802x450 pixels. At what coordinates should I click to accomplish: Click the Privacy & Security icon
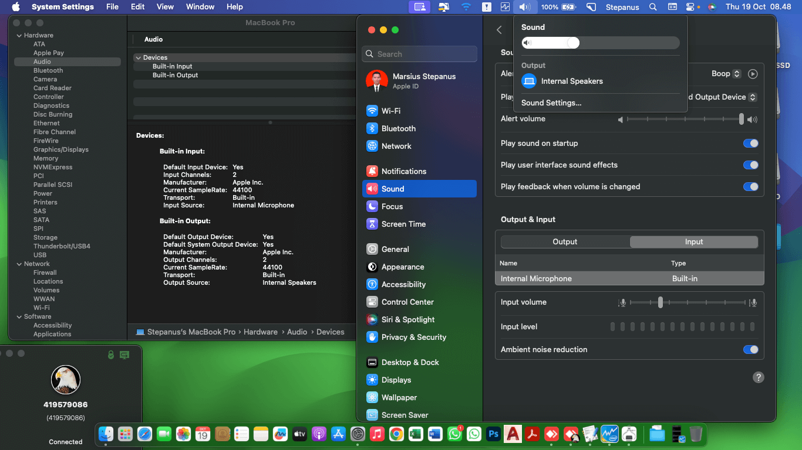(x=372, y=337)
